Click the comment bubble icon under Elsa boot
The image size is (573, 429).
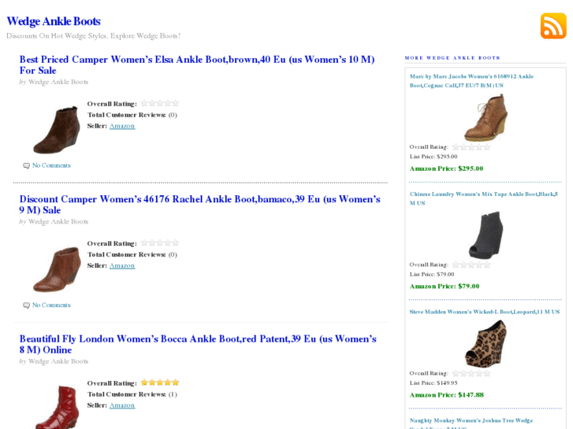pos(27,166)
